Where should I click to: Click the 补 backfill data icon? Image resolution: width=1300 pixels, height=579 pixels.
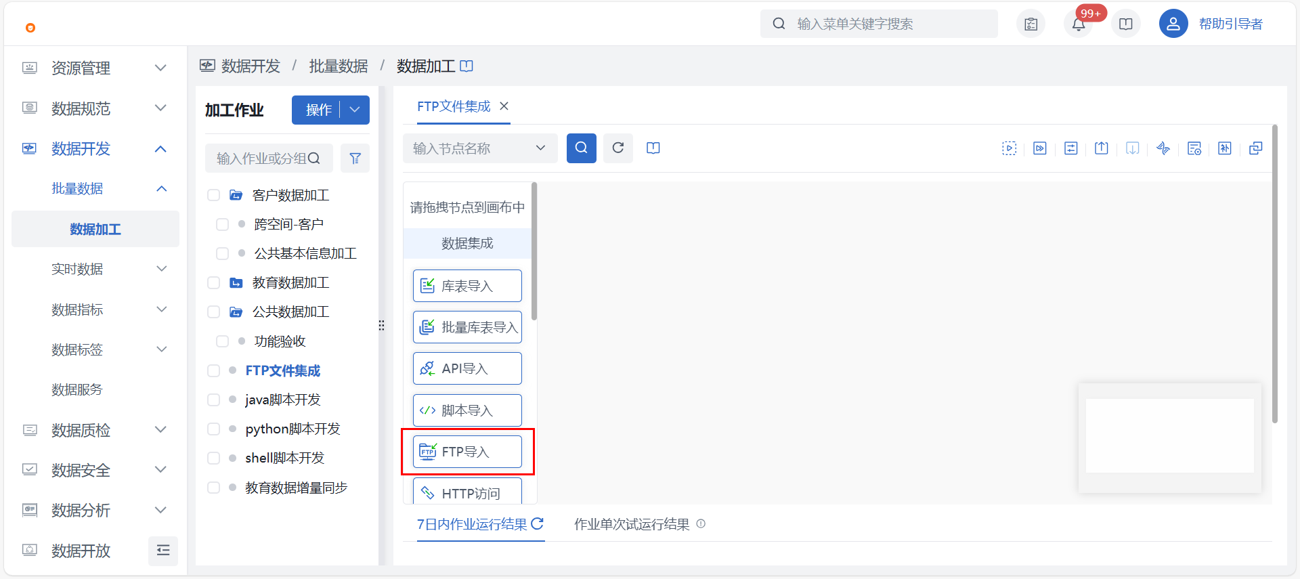(1225, 148)
